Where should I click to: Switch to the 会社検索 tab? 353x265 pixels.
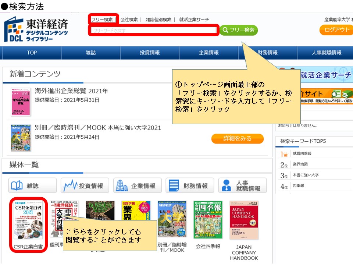pos(129,20)
